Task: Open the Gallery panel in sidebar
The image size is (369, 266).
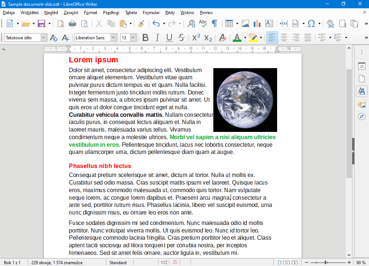Action: tap(362, 104)
